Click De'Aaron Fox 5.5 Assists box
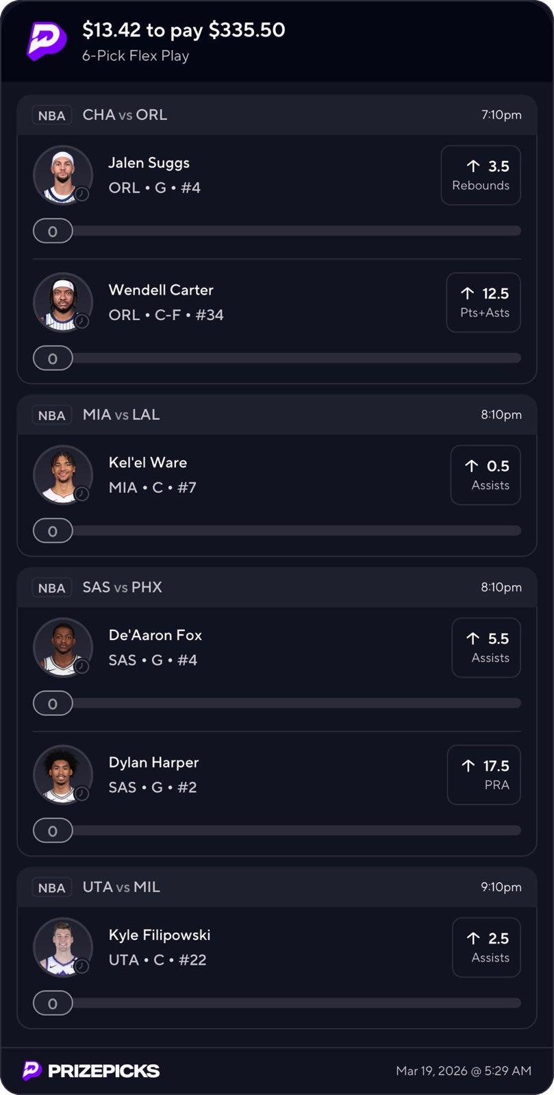Screen dimensions: 554x1095 click(x=486, y=648)
